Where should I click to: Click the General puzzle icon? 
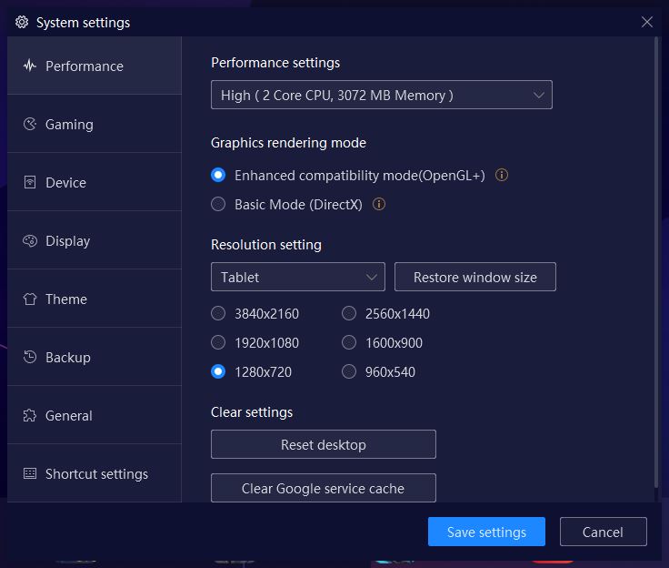(x=30, y=415)
